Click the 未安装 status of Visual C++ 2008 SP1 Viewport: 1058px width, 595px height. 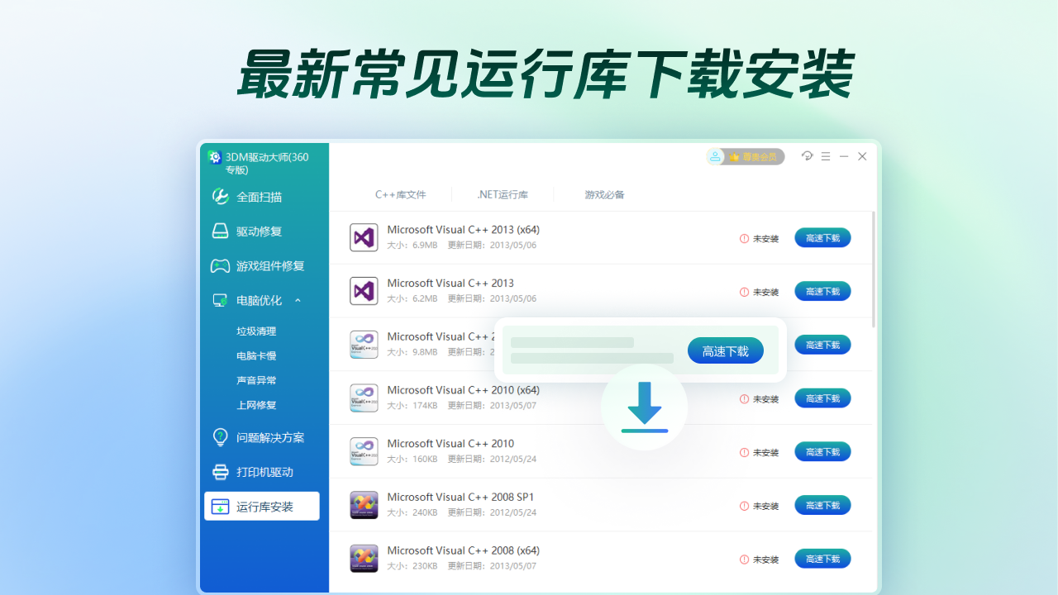pos(760,506)
